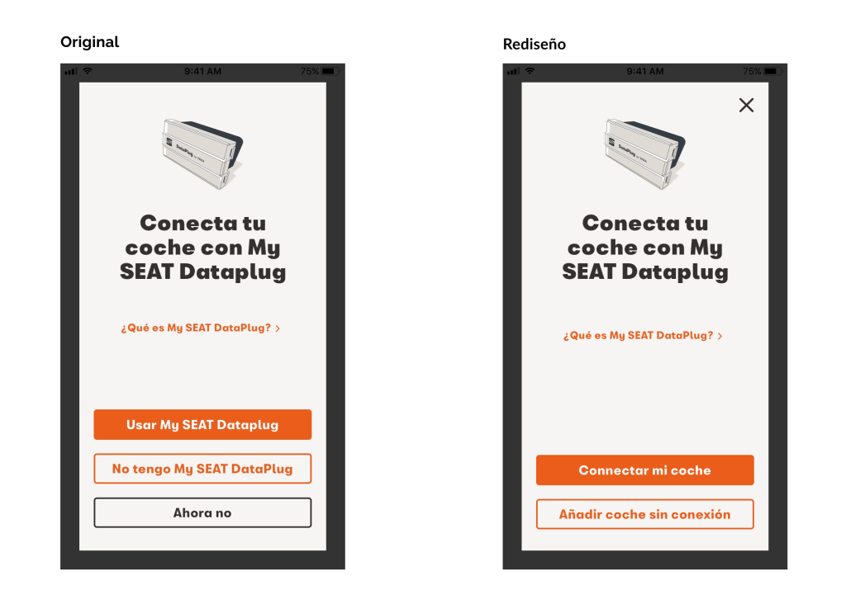The height and width of the screenshot is (609, 846).
Task: Expand '¿Qué es My SEAT DataPlug?' on the Rediseño screen
Action: [x=639, y=335]
